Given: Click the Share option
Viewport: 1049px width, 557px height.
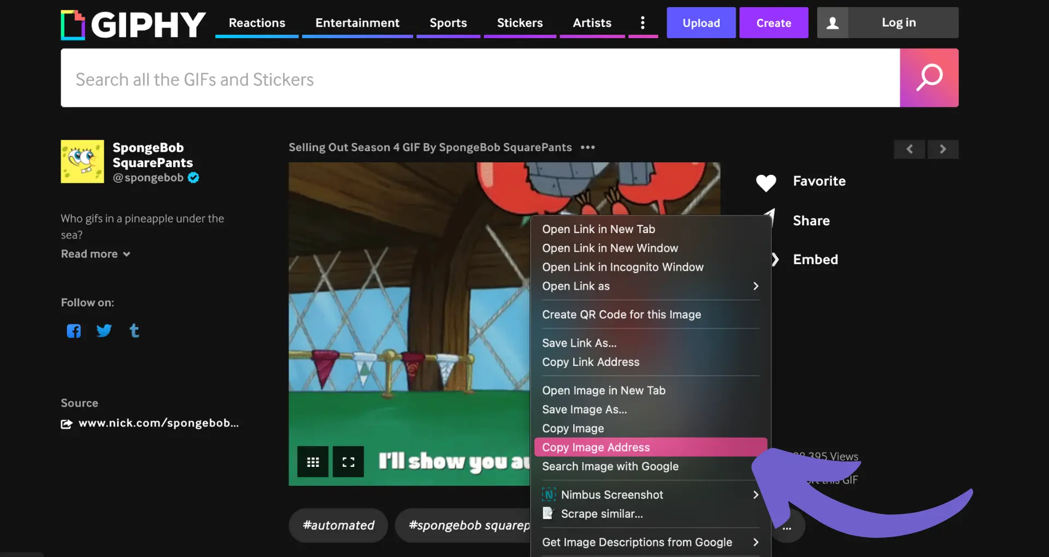Looking at the screenshot, I should pyautogui.click(x=811, y=221).
